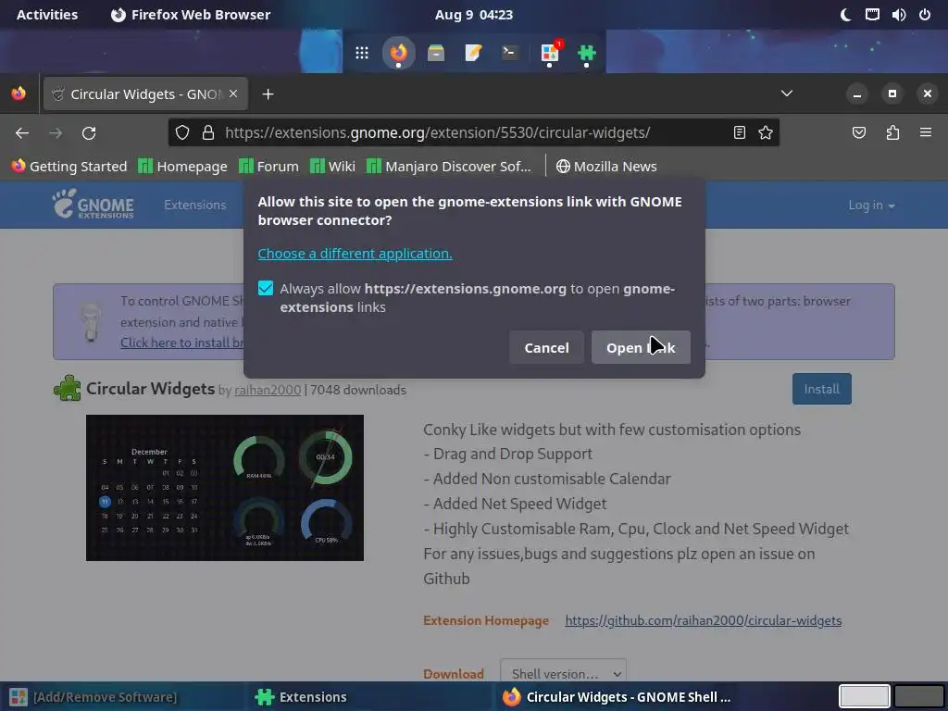
Task: Open the Extensions puzzle icon in the dock
Action: tap(586, 53)
